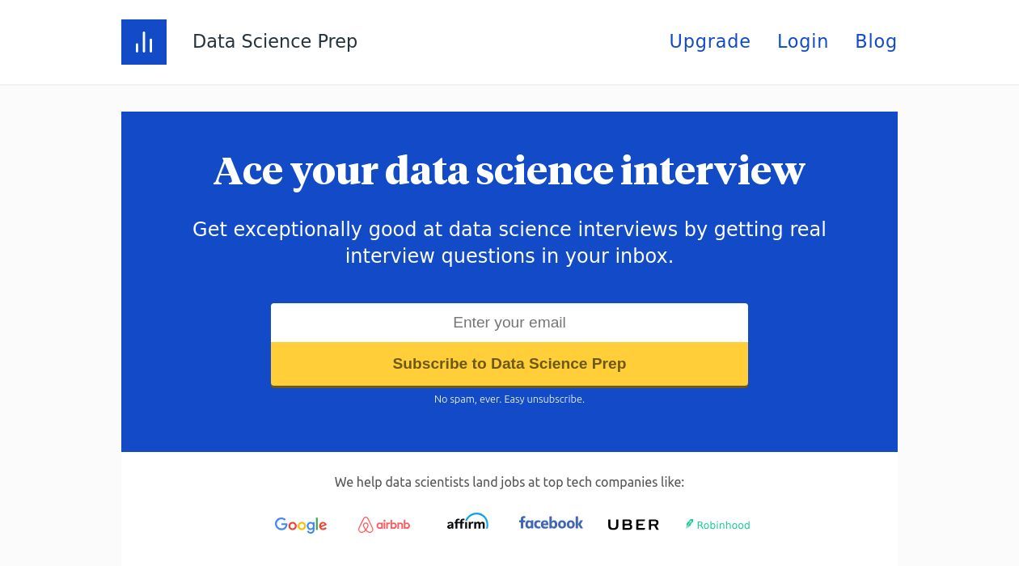This screenshot has height=566, width=1019.
Task: Click the Google logo
Action: pyautogui.click(x=301, y=525)
